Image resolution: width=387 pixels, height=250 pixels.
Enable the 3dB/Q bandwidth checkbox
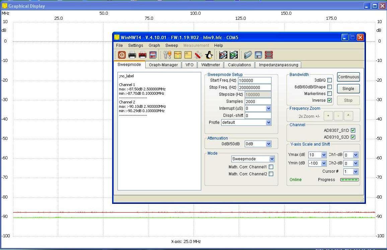point(329,80)
